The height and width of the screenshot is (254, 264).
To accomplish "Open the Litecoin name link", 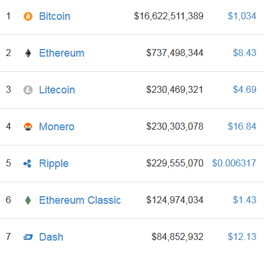I will click(57, 90).
